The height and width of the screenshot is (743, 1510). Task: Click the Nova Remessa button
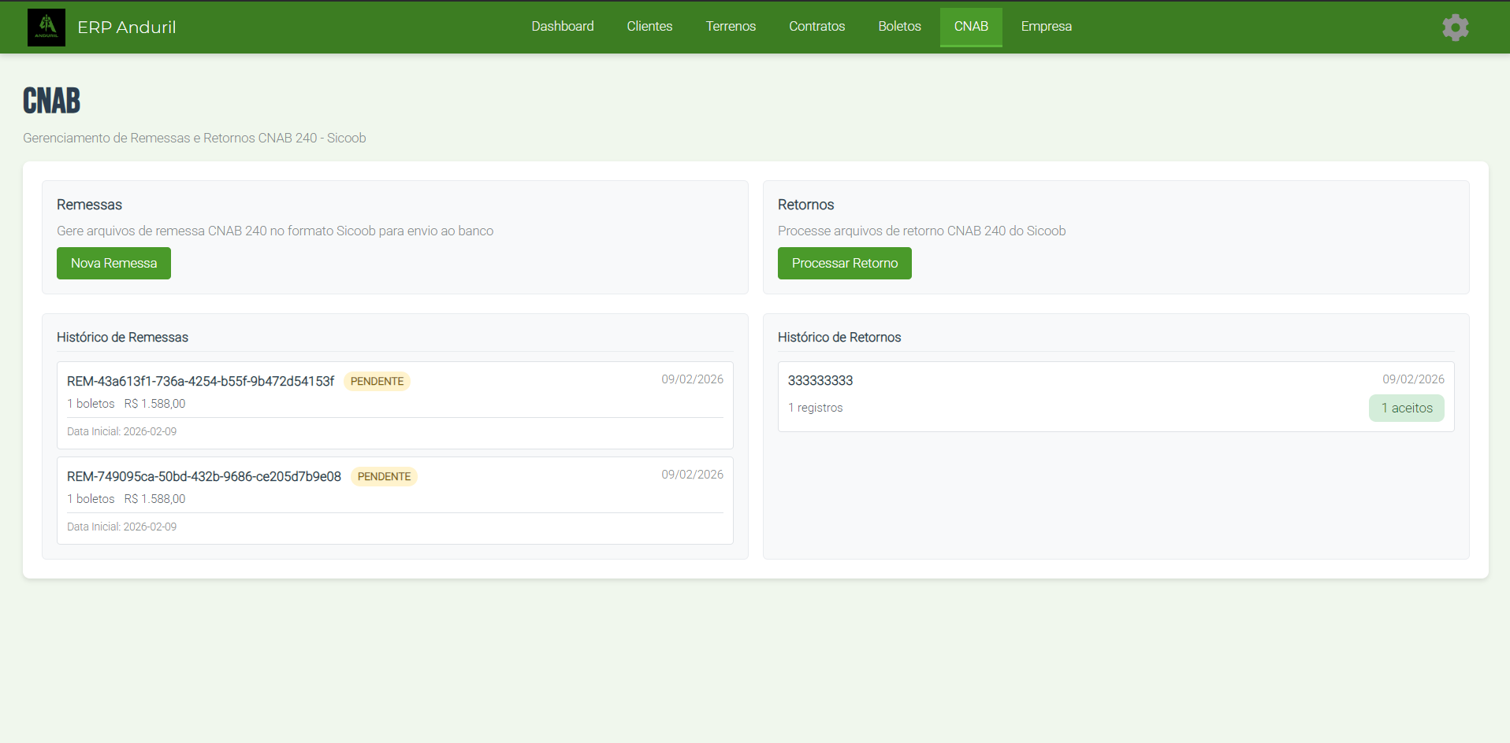click(x=113, y=264)
